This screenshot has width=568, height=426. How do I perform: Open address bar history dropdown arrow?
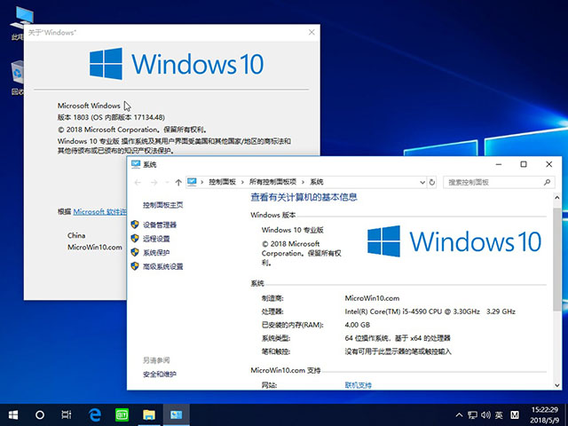(422, 182)
